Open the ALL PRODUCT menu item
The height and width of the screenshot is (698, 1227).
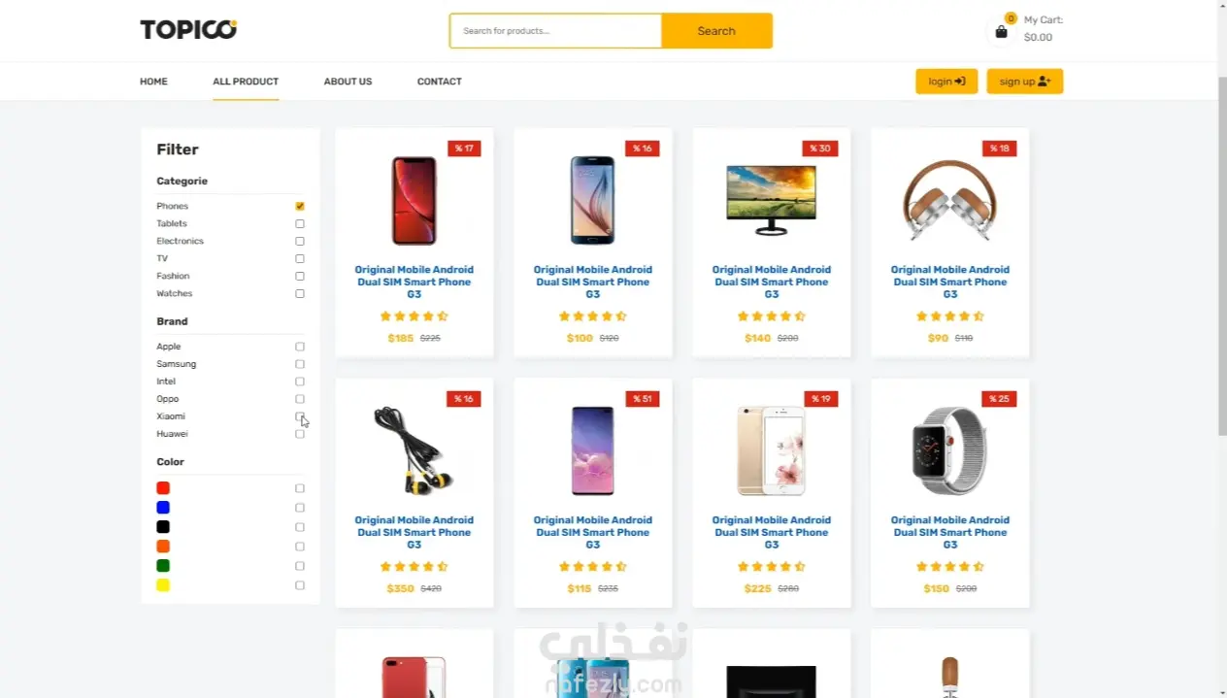click(246, 82)
